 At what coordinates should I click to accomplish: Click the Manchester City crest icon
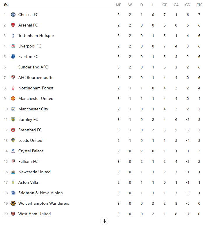(x=13, y=109)
